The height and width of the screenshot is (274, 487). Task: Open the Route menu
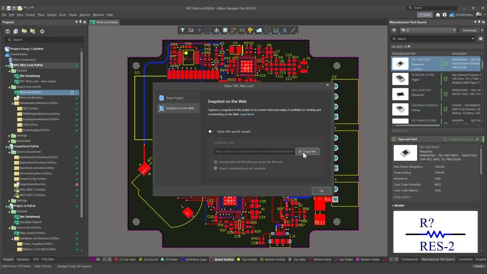[x=73, y=15]
